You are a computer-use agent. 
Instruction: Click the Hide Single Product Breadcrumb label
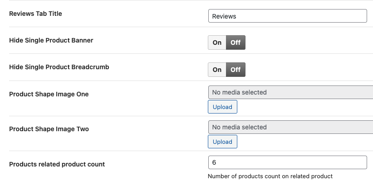point(59,67)
